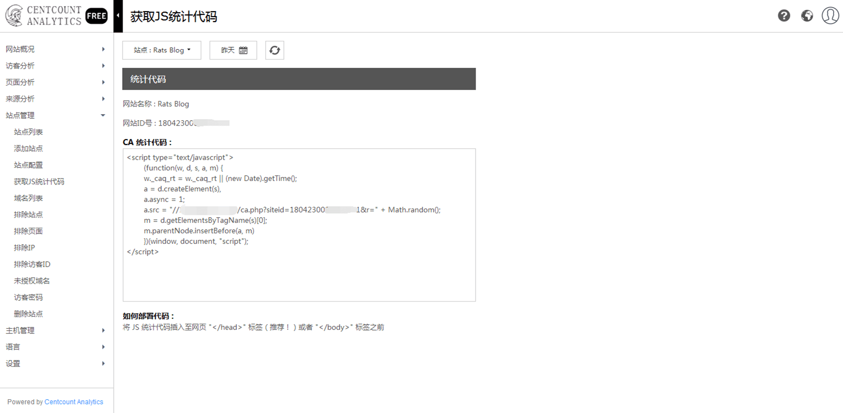Screen dimensions: 843x413
Task: Collapse the 站点管理 menu
Action: coord(56,115)
